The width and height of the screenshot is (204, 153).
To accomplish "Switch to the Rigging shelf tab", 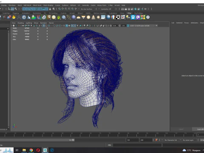I will pyautogui.click(x=16, y=13).
